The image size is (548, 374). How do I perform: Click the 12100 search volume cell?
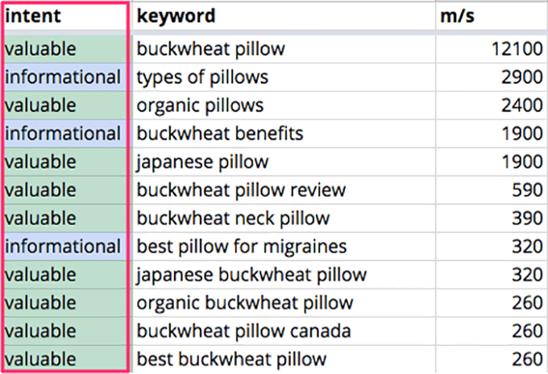click(492, 49)
